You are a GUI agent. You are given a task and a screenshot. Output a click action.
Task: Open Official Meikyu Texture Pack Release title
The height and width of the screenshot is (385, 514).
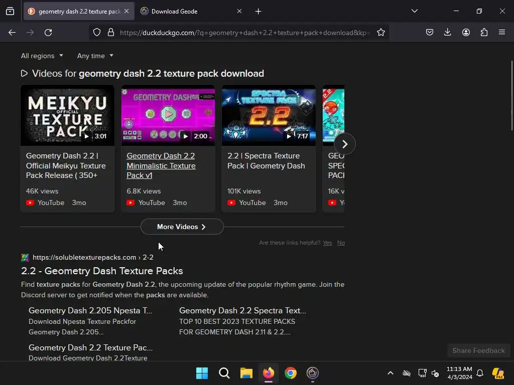click(x=66, y=165)
